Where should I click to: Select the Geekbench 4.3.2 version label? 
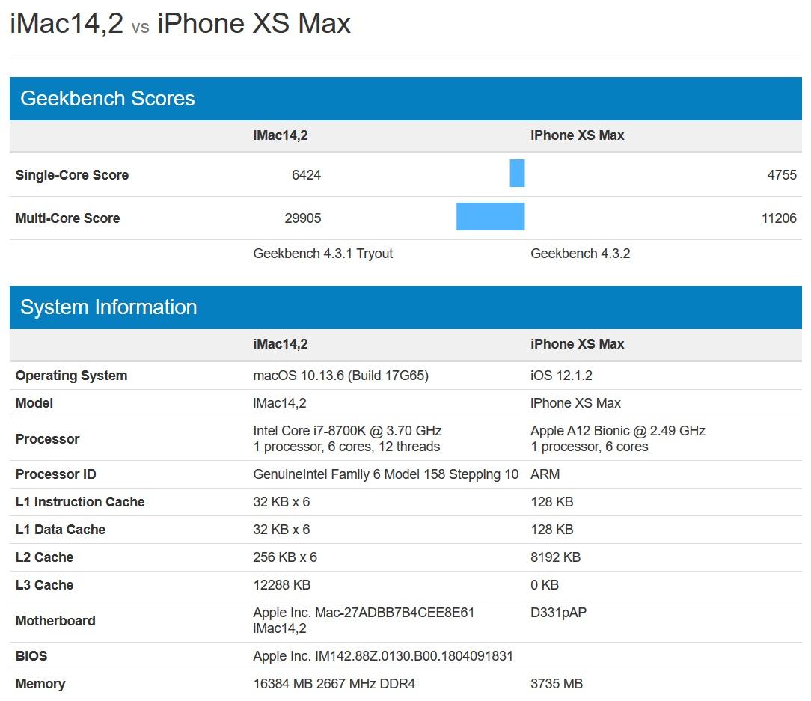coord(581,254)
